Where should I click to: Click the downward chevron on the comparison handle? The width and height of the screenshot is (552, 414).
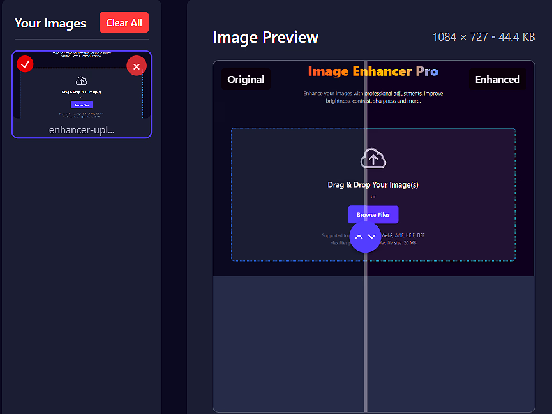371,237
